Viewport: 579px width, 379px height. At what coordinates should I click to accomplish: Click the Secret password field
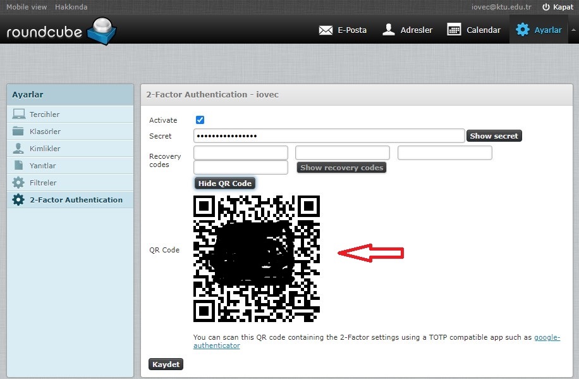point(329,136)
